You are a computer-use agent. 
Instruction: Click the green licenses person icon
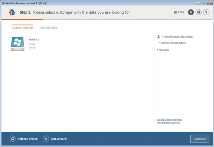pyautogui.click(x=158, y=37)
